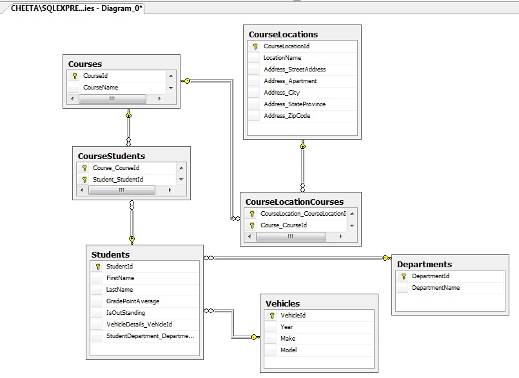Screen dimensions: 519x378
Task: Click the key icon beside DepartmentId
Action: point(404,276)
